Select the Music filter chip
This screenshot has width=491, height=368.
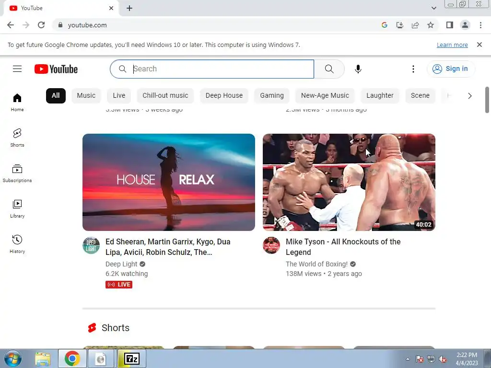tap(86, 96)
